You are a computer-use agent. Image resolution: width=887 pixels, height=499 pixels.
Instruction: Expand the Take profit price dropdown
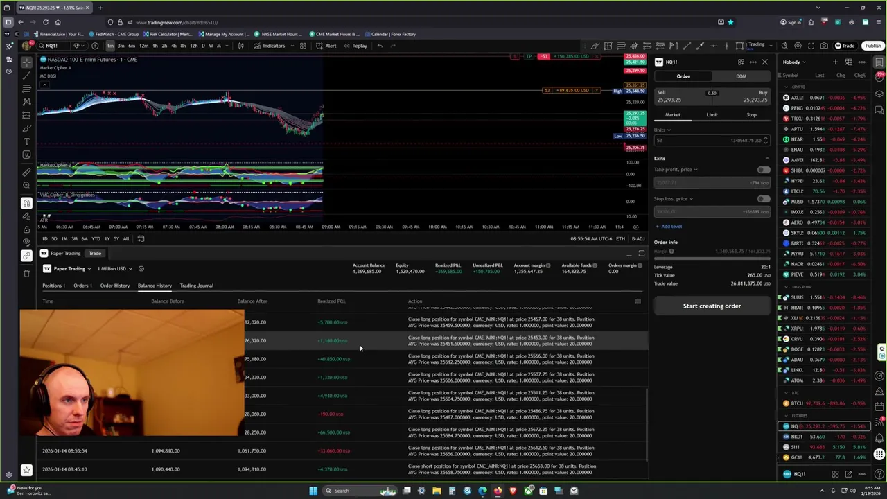tap(676, 170)
